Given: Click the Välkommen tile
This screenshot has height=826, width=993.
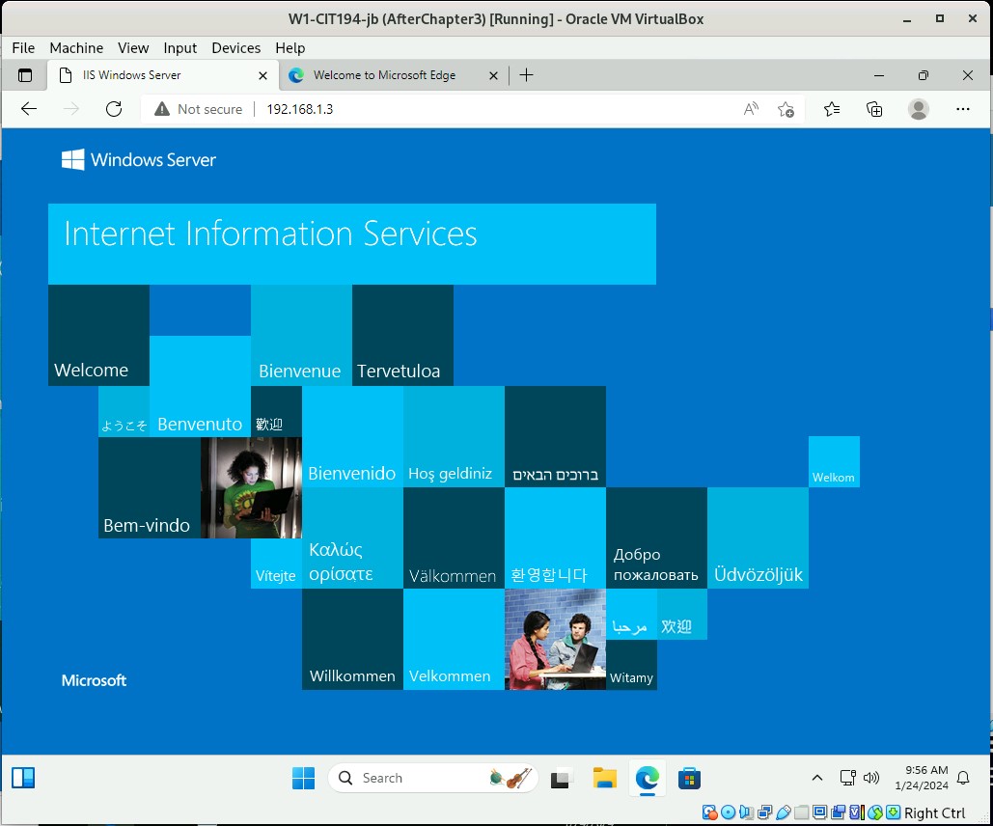Looking at the screenshot, I should click(454, 537).
